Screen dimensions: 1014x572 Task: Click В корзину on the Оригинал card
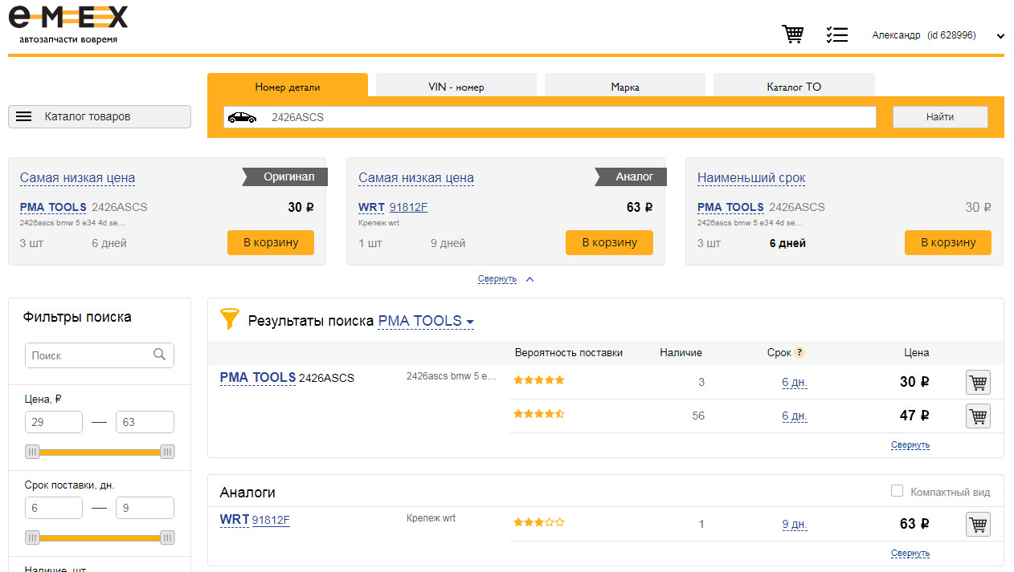(x=271, y=242)
